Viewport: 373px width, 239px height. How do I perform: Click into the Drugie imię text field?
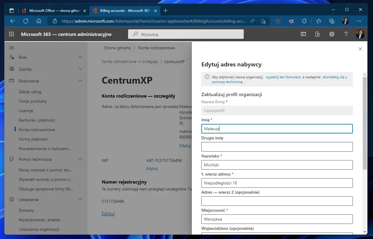point(277,147)
